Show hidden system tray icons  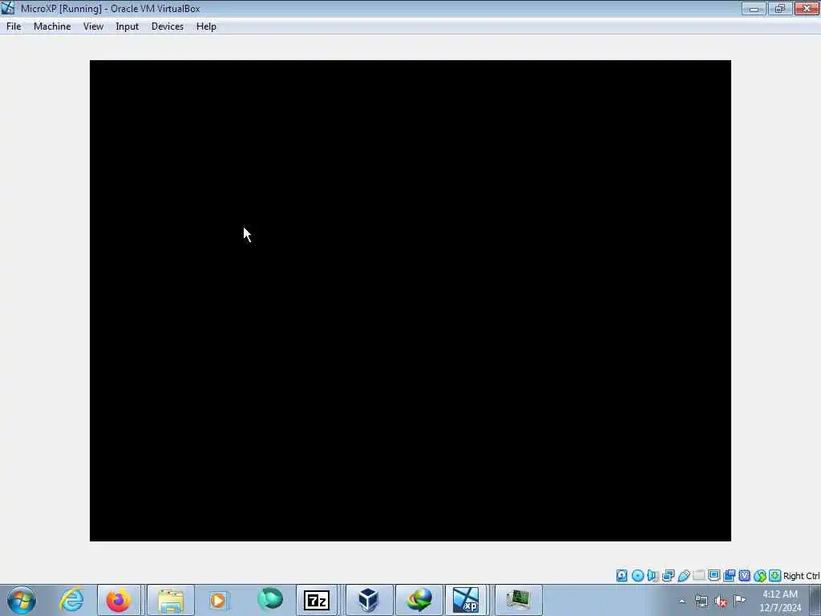click(681, 601)
